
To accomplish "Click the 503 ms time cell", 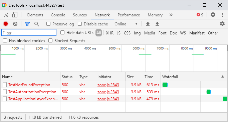I will [153, 92].
